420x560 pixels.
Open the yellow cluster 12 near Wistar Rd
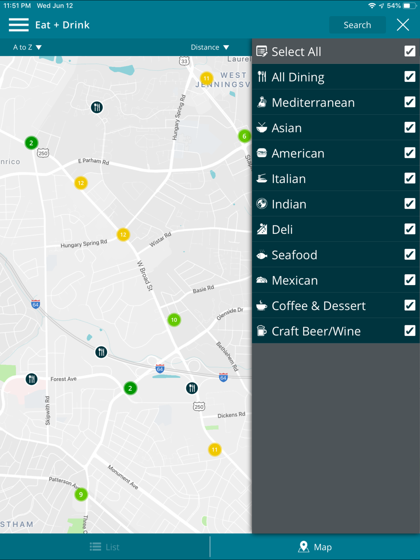pos(123,235)
